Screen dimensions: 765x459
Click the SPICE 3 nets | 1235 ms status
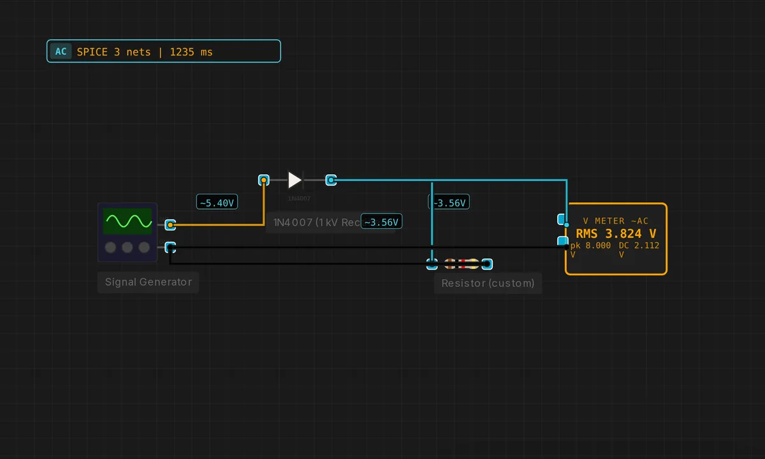pyautogui.click(x=145, y=52)
